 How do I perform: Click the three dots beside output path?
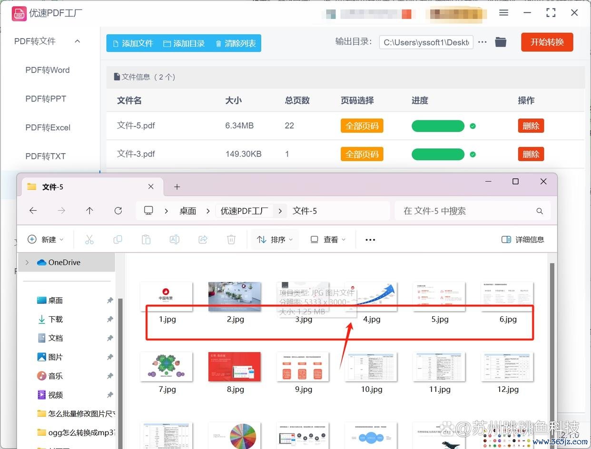tap(483, 42)
